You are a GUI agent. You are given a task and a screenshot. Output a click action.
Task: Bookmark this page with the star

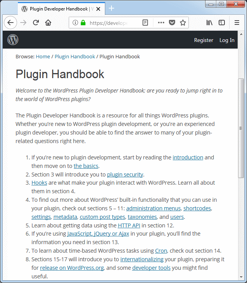(x=183, y=23)
